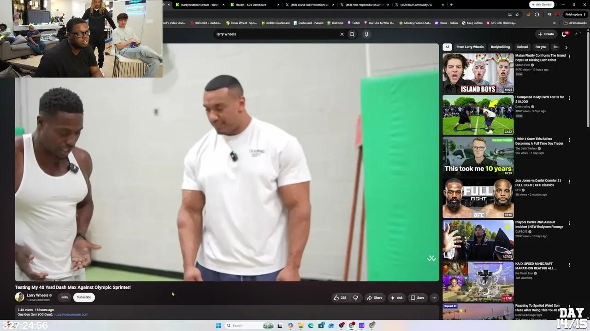Image resolution: width=590 pixels, height=331 pixels.
Task: Open options for the 1on1's $10,000 video
Action: click(569, 98)
